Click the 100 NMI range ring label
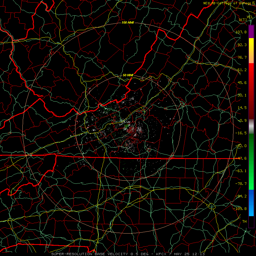256x256 pixels. (x=128, y=22)
